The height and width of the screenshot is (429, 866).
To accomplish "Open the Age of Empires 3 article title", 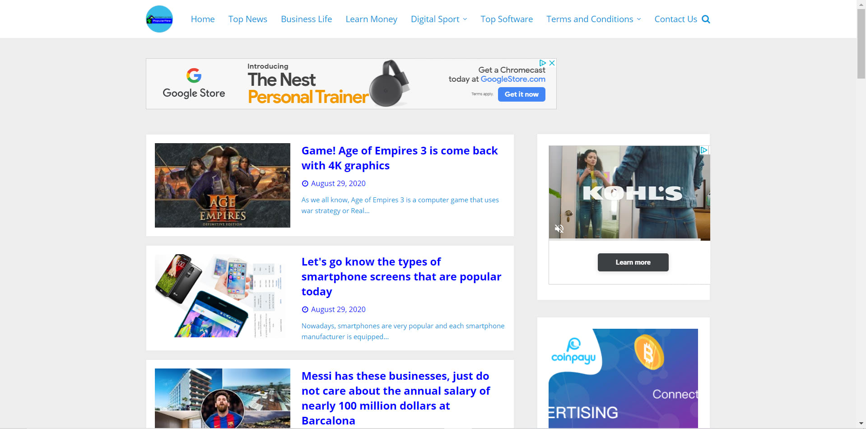I will click(x=400, y=158).
